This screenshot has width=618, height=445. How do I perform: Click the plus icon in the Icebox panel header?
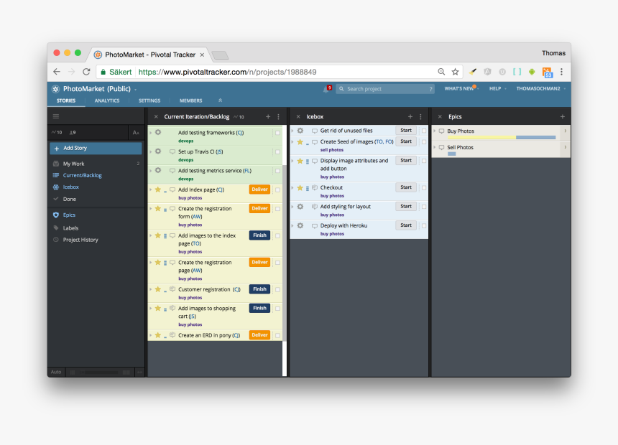tap(410, 116)
